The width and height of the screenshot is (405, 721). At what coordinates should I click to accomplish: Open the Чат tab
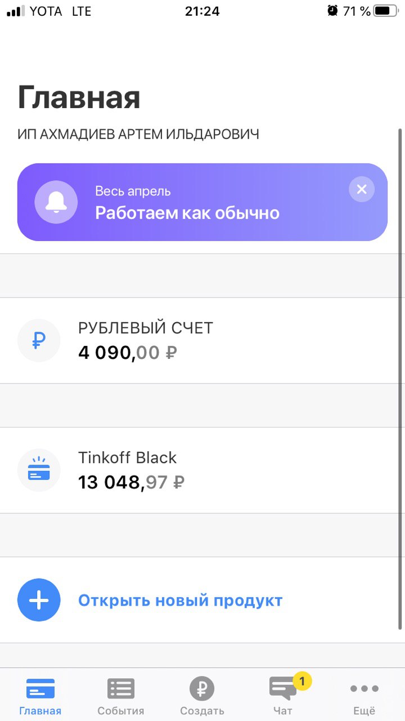(x=283, y=696)
